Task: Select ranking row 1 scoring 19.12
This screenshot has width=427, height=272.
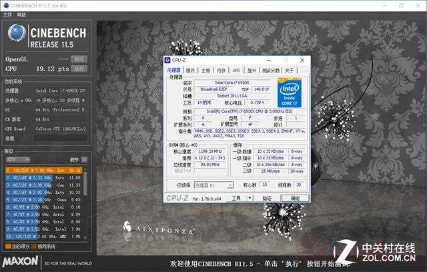Action: [43, 170]
